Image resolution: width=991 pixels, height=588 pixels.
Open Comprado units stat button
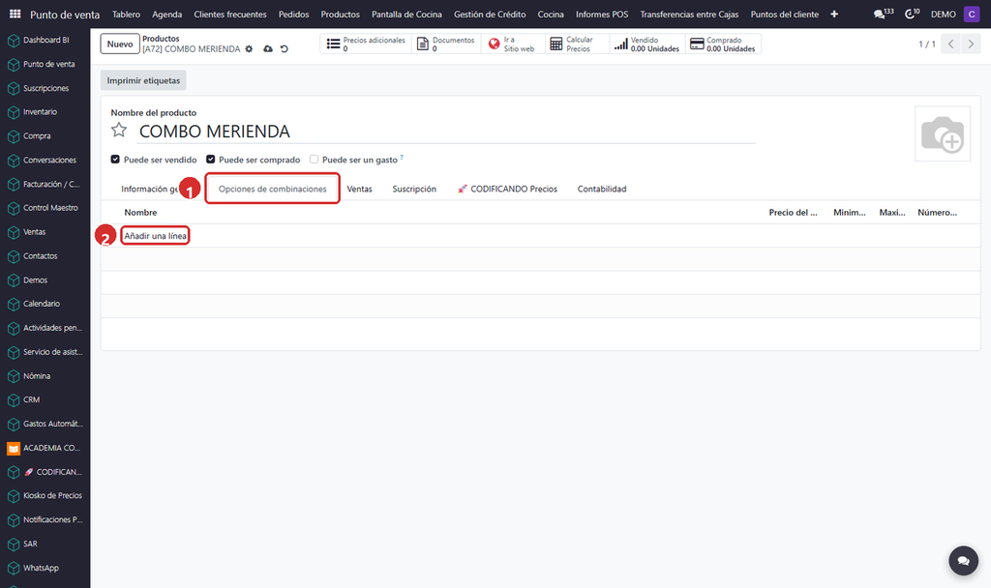coord(723,44)
